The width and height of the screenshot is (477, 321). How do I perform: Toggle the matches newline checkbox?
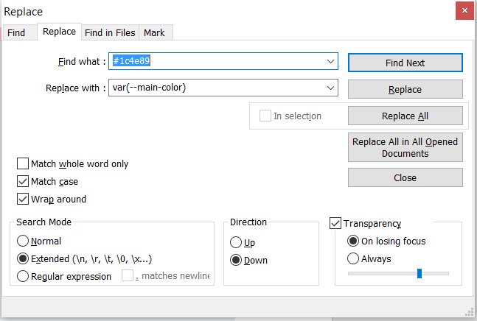click(128, 275)
